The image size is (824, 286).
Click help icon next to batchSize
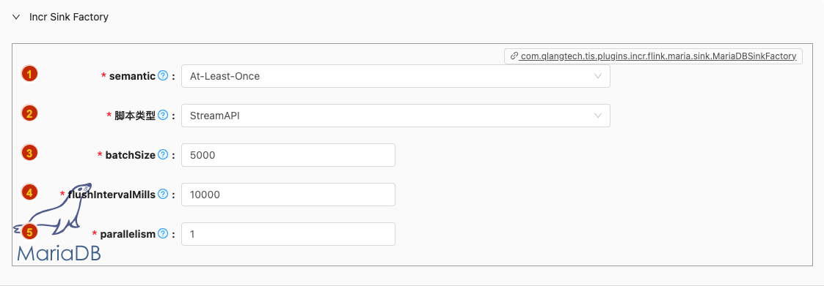(x=163, y=155)
